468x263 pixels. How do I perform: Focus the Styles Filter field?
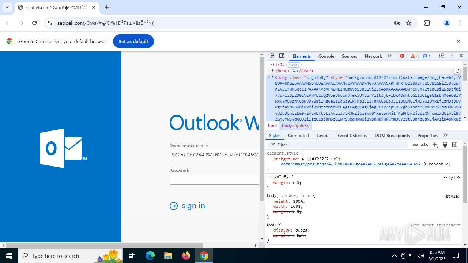click(x=338, y=145)
